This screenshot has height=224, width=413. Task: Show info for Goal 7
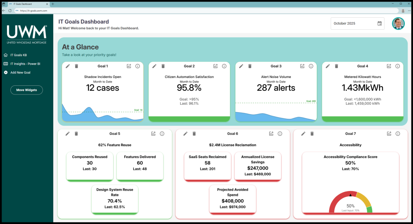398,134
